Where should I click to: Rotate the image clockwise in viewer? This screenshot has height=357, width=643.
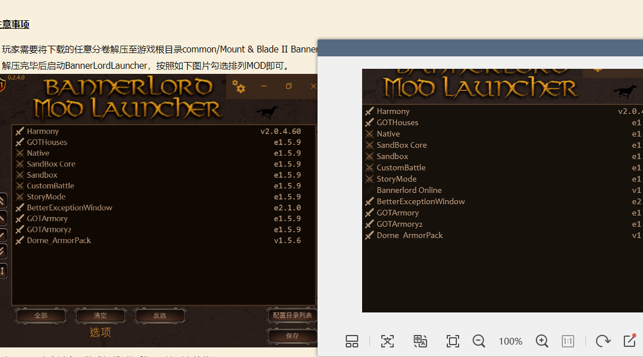point(603,341)
